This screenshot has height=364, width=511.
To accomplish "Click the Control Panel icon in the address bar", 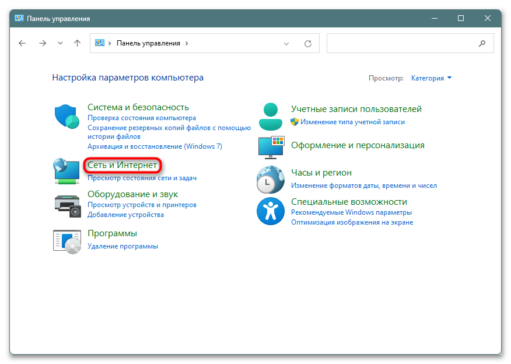I will point(100,43).
